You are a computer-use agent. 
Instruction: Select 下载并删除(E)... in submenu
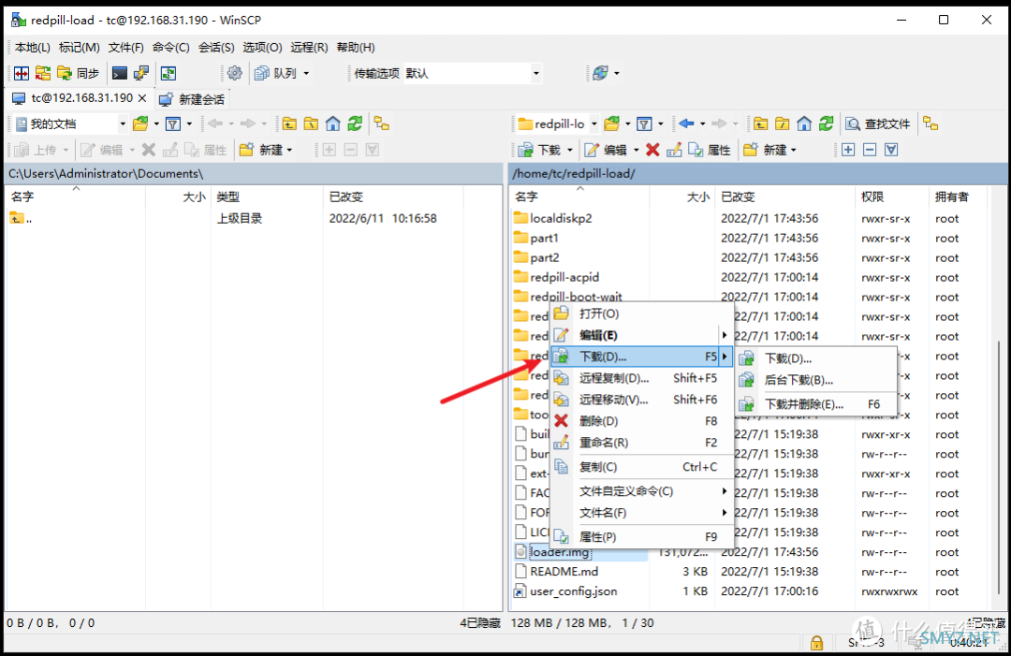pyautogui.click(x=817, y=404)
